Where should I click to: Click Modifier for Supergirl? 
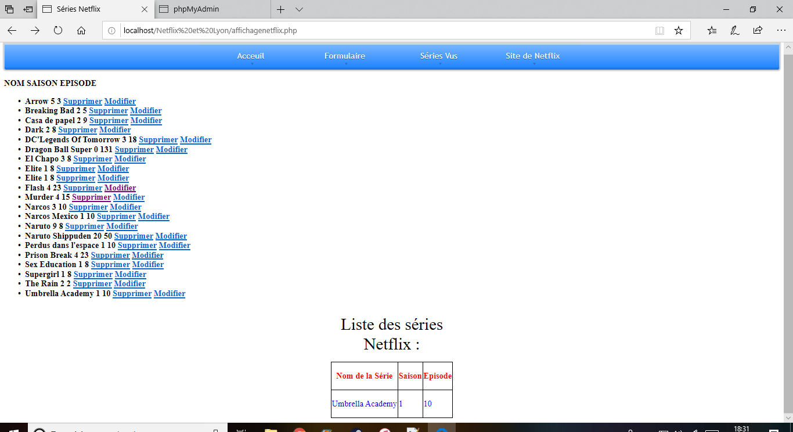click(x=131, y=274)
